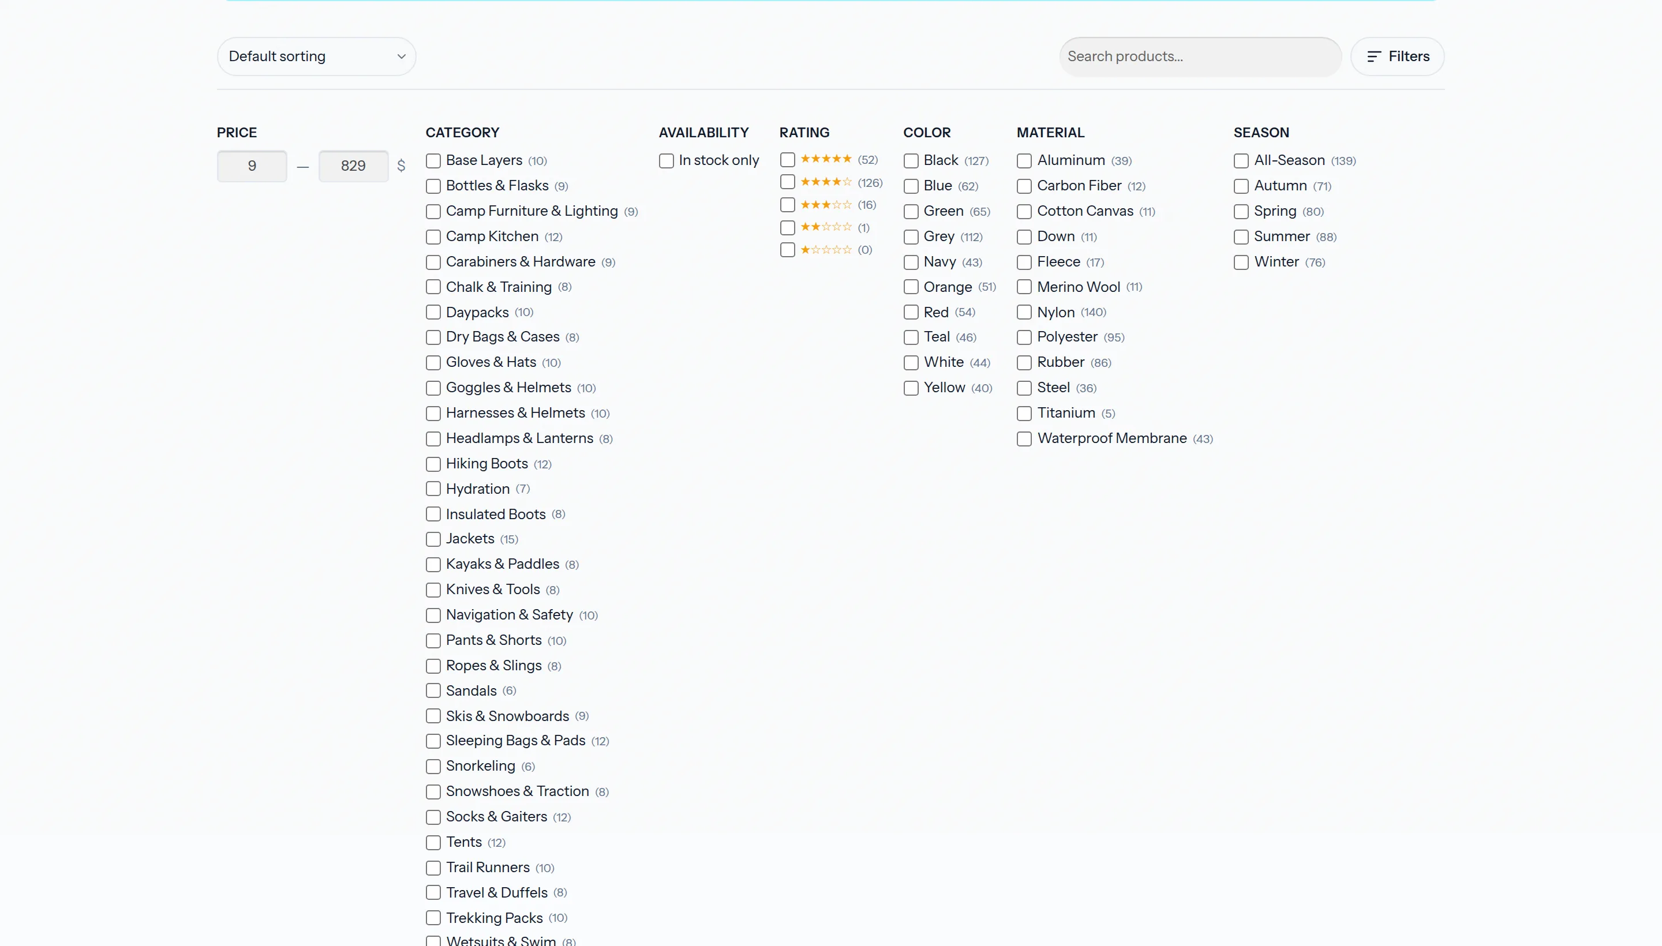Edit the minimum price field showing 9

pos(252,166)
